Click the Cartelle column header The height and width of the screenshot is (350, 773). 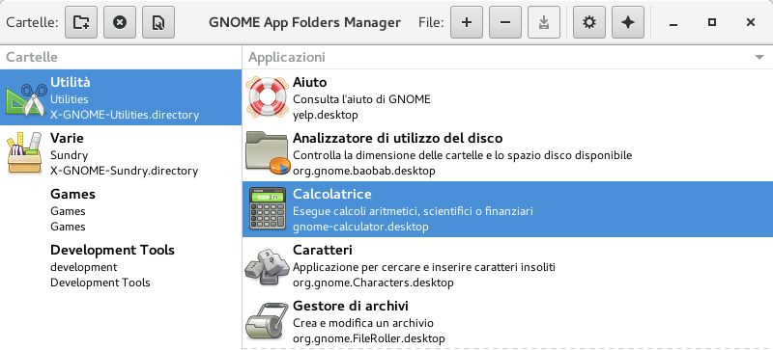point(121,57)
